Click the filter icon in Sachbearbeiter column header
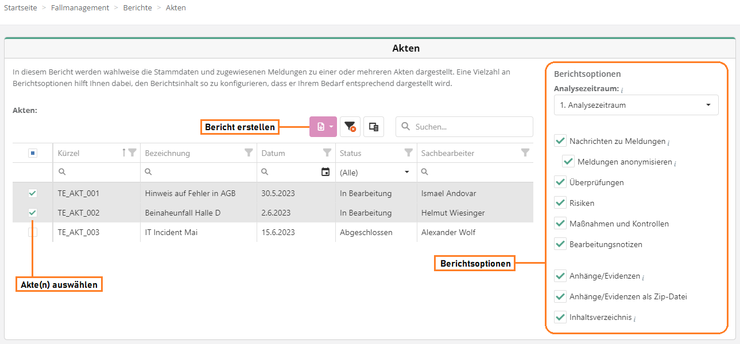 (x=525, y=153)
